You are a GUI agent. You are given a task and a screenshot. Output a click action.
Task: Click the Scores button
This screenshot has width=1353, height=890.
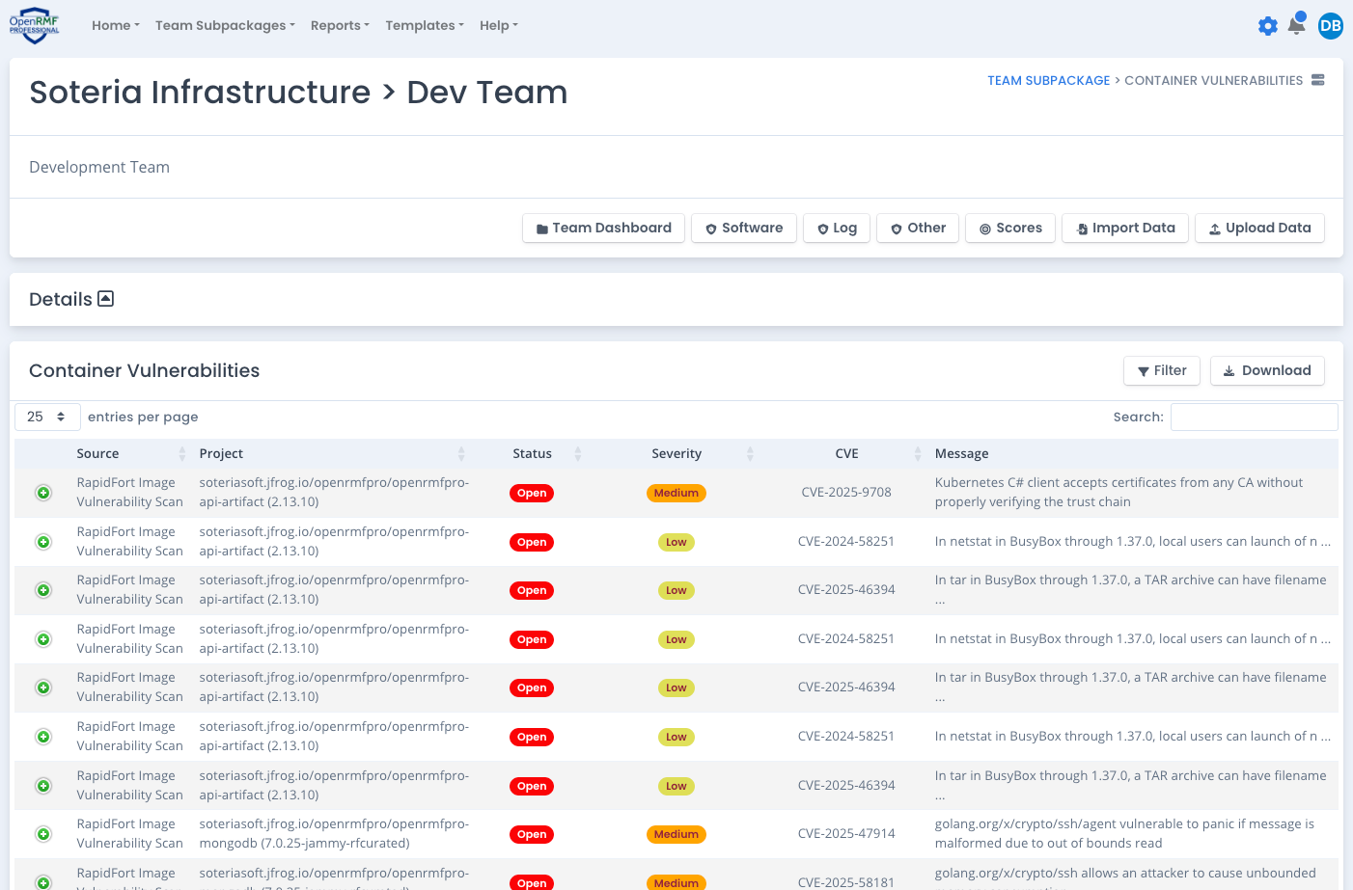click(x=1010, y=228)
